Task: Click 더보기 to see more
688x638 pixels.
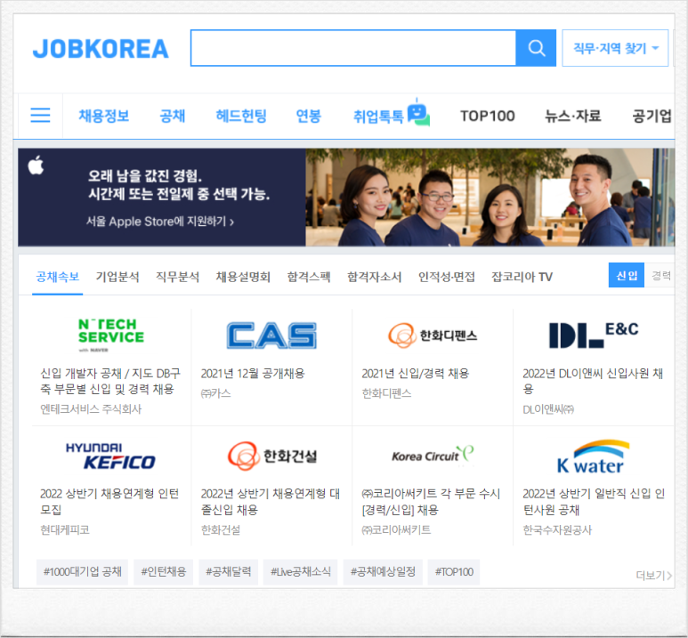Action: click(x=654, y=575)
